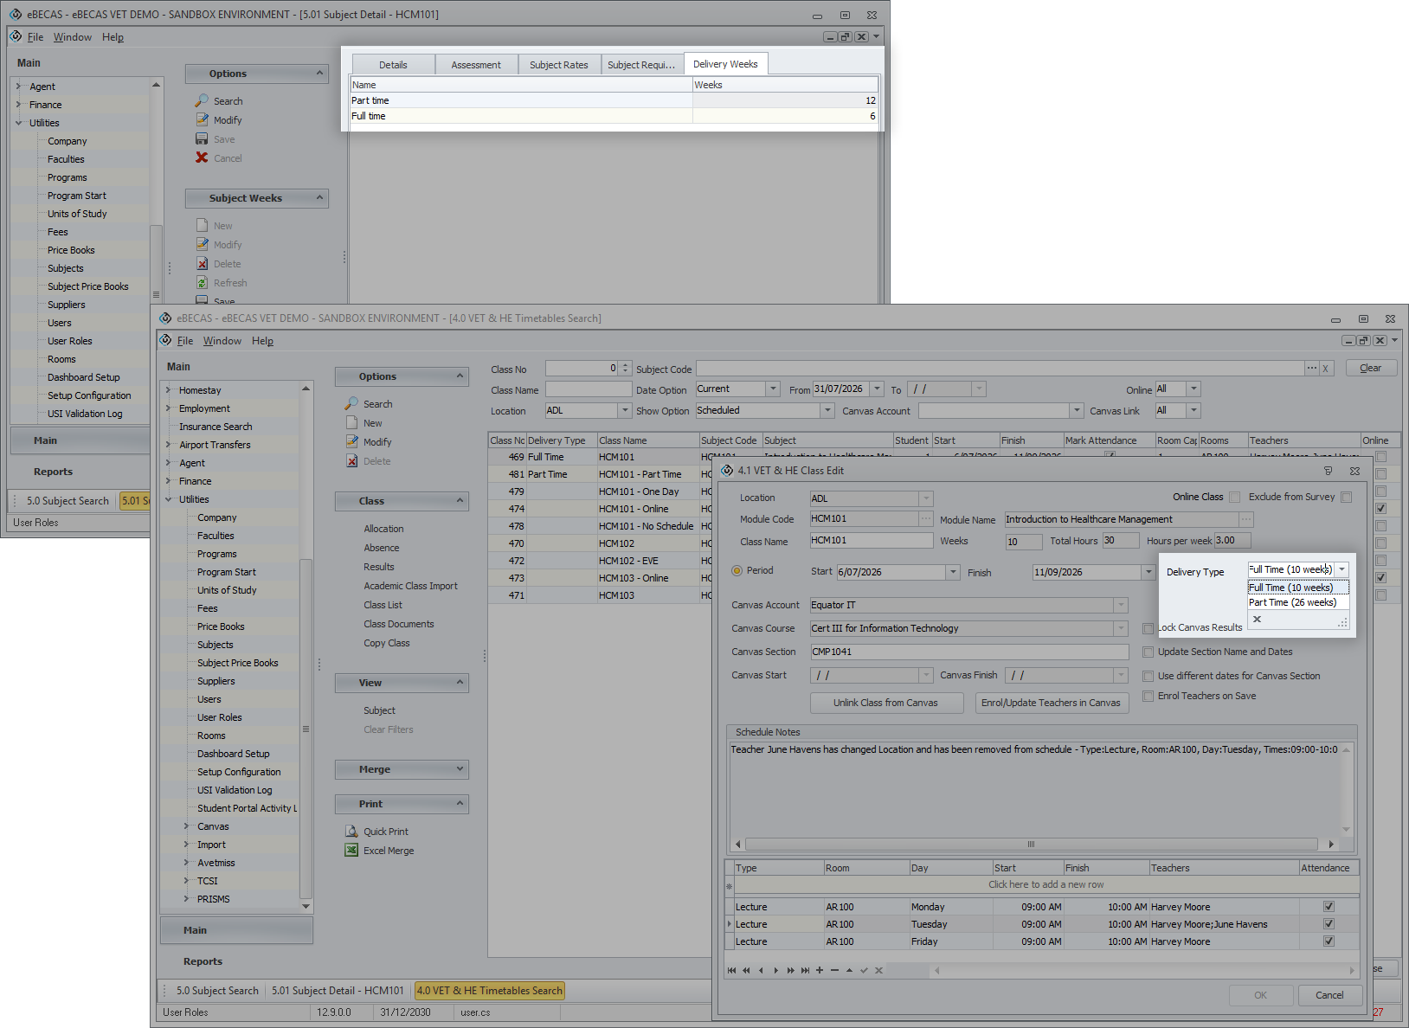The height and width of the screenshot is (1028, 1409).
Task: Click New icon in Subject Weeks panel
Action: coord(202,225)
